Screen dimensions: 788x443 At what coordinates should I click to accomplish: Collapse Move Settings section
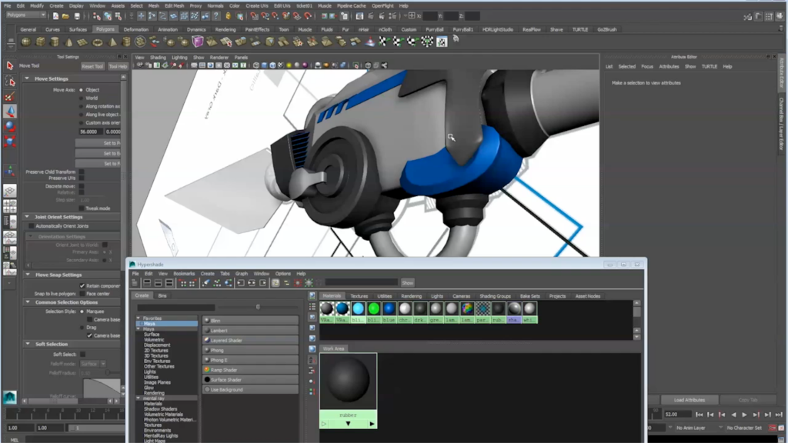[x=27, y=78]
